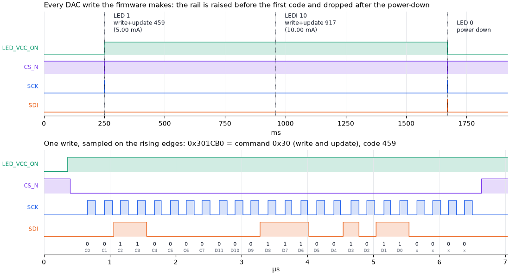The height and width of the screenshot is (275, 510).
Task: Click the 'write+update 917' annotation text
Action: click(310, 23)
